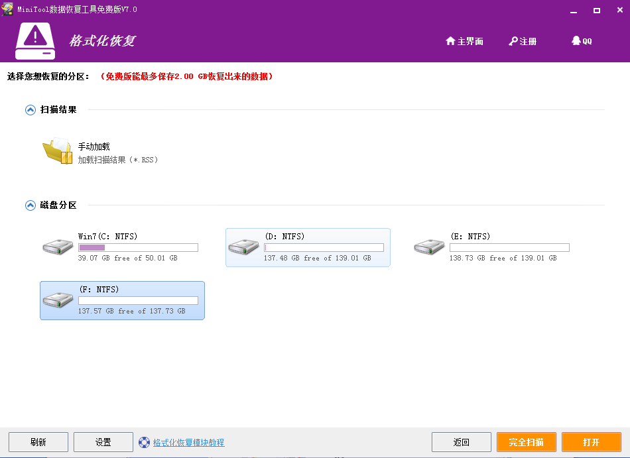This screenshot has width=630, height=458.
Task: Select the E: NTFS drive icon
Action: pyautogui.click(x=429, y=247)
